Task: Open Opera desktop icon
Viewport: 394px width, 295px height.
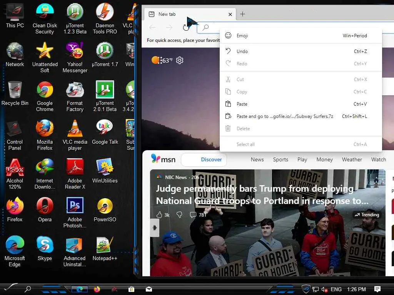Action: point(45,210)
